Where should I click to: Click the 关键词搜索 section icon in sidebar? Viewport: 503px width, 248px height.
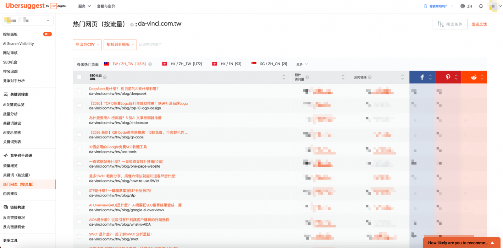pos(6,94)
